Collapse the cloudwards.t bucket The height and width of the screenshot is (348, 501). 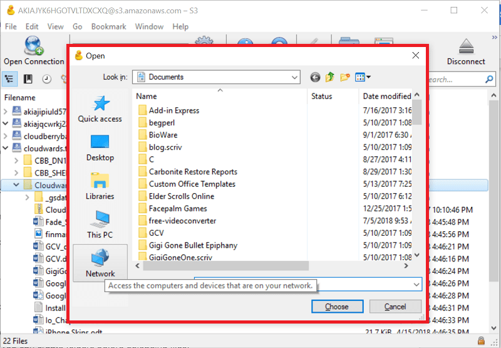click(6, 148)
